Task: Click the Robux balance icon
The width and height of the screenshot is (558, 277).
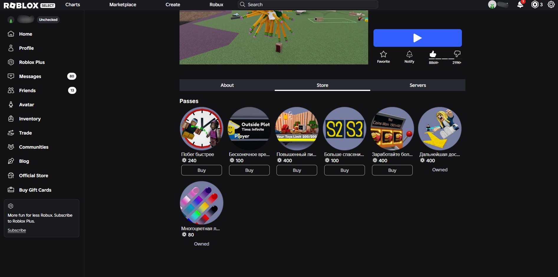Action: tap(535, 4)
